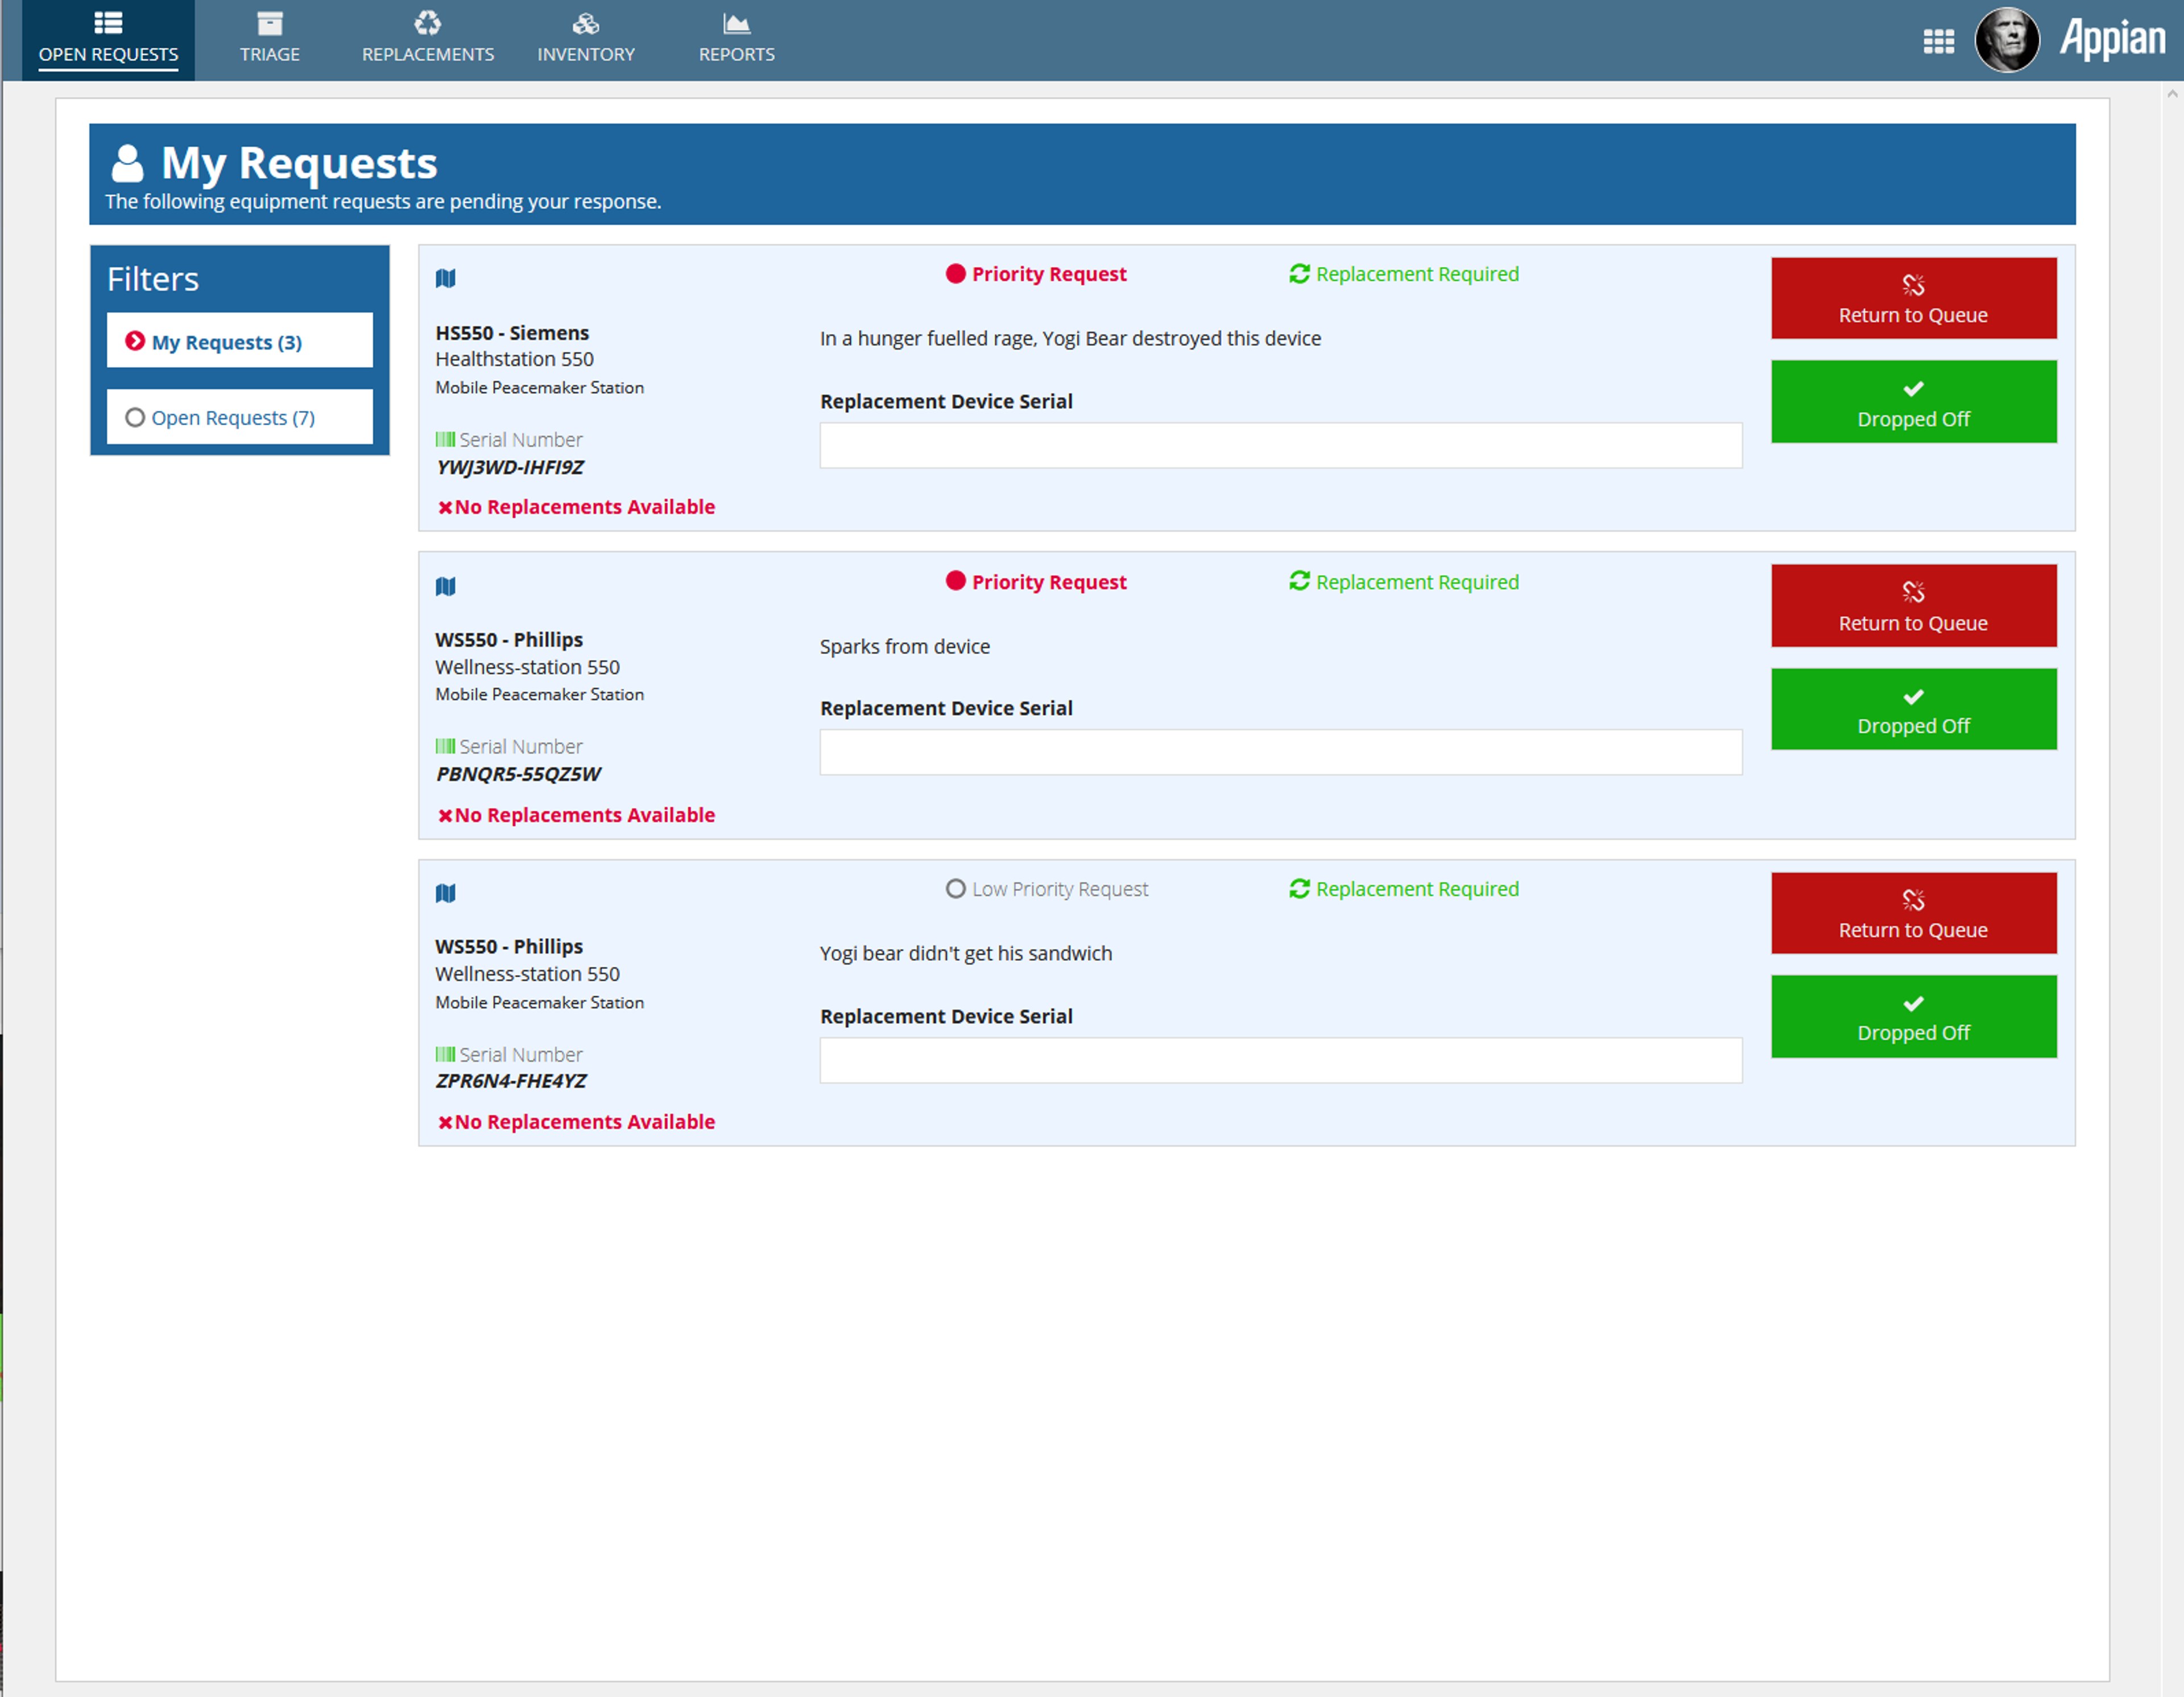Return the PBNQR5-55QZ5W request to queue
Image resolution: width=2184 pixels, height=1697 pixels.
tap(1913, 605)
